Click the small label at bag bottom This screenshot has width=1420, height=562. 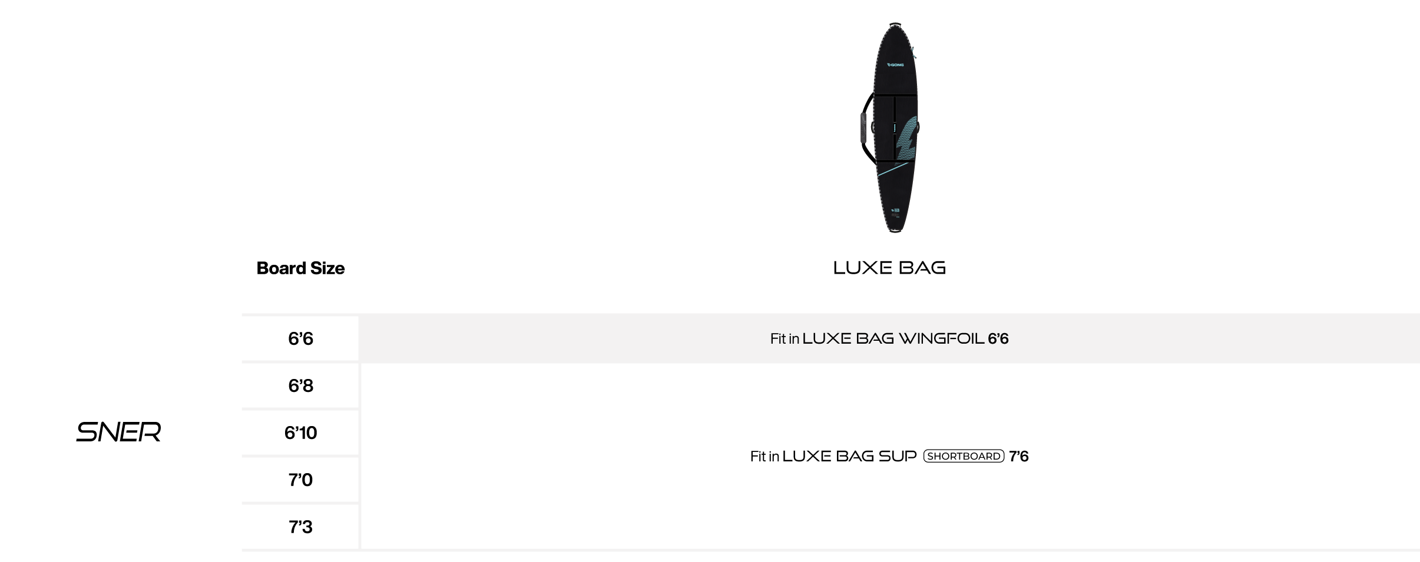pyautogui.click(x=895, y=212)
